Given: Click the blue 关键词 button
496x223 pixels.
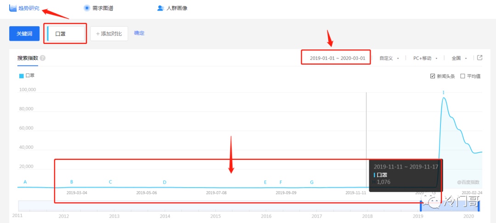Looking at the screenshot, I should coord(24,33).
